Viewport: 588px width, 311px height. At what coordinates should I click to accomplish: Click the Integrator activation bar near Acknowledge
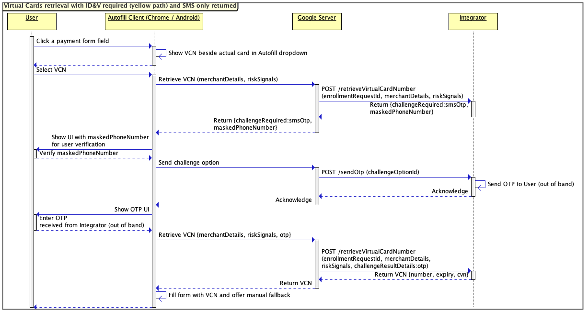pos(473,187)
